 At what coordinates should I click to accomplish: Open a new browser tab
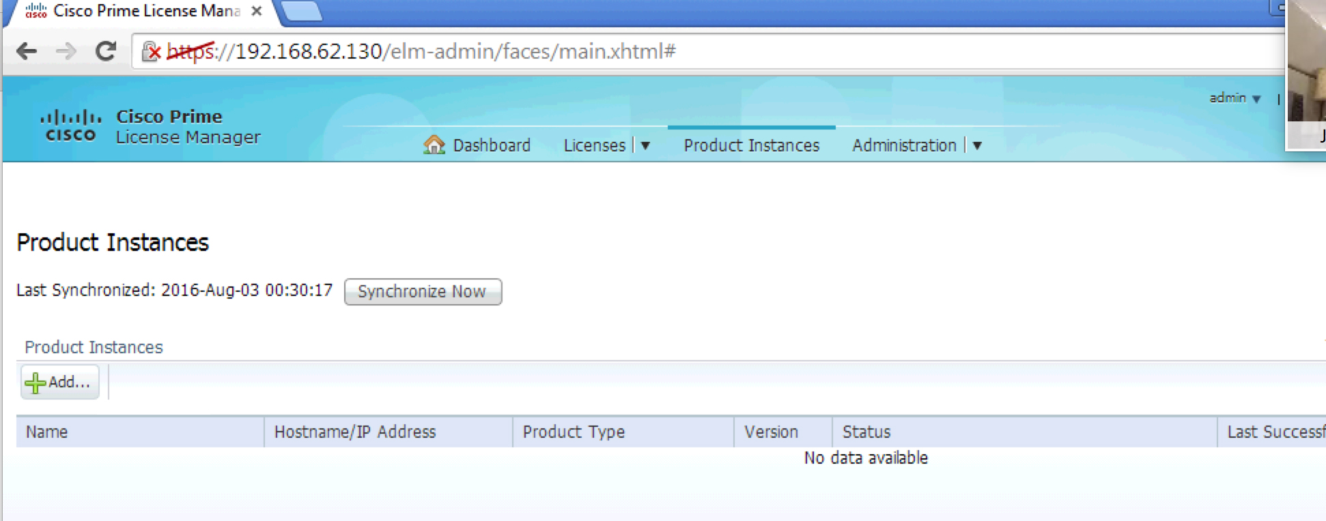click(x=301, y=12)
